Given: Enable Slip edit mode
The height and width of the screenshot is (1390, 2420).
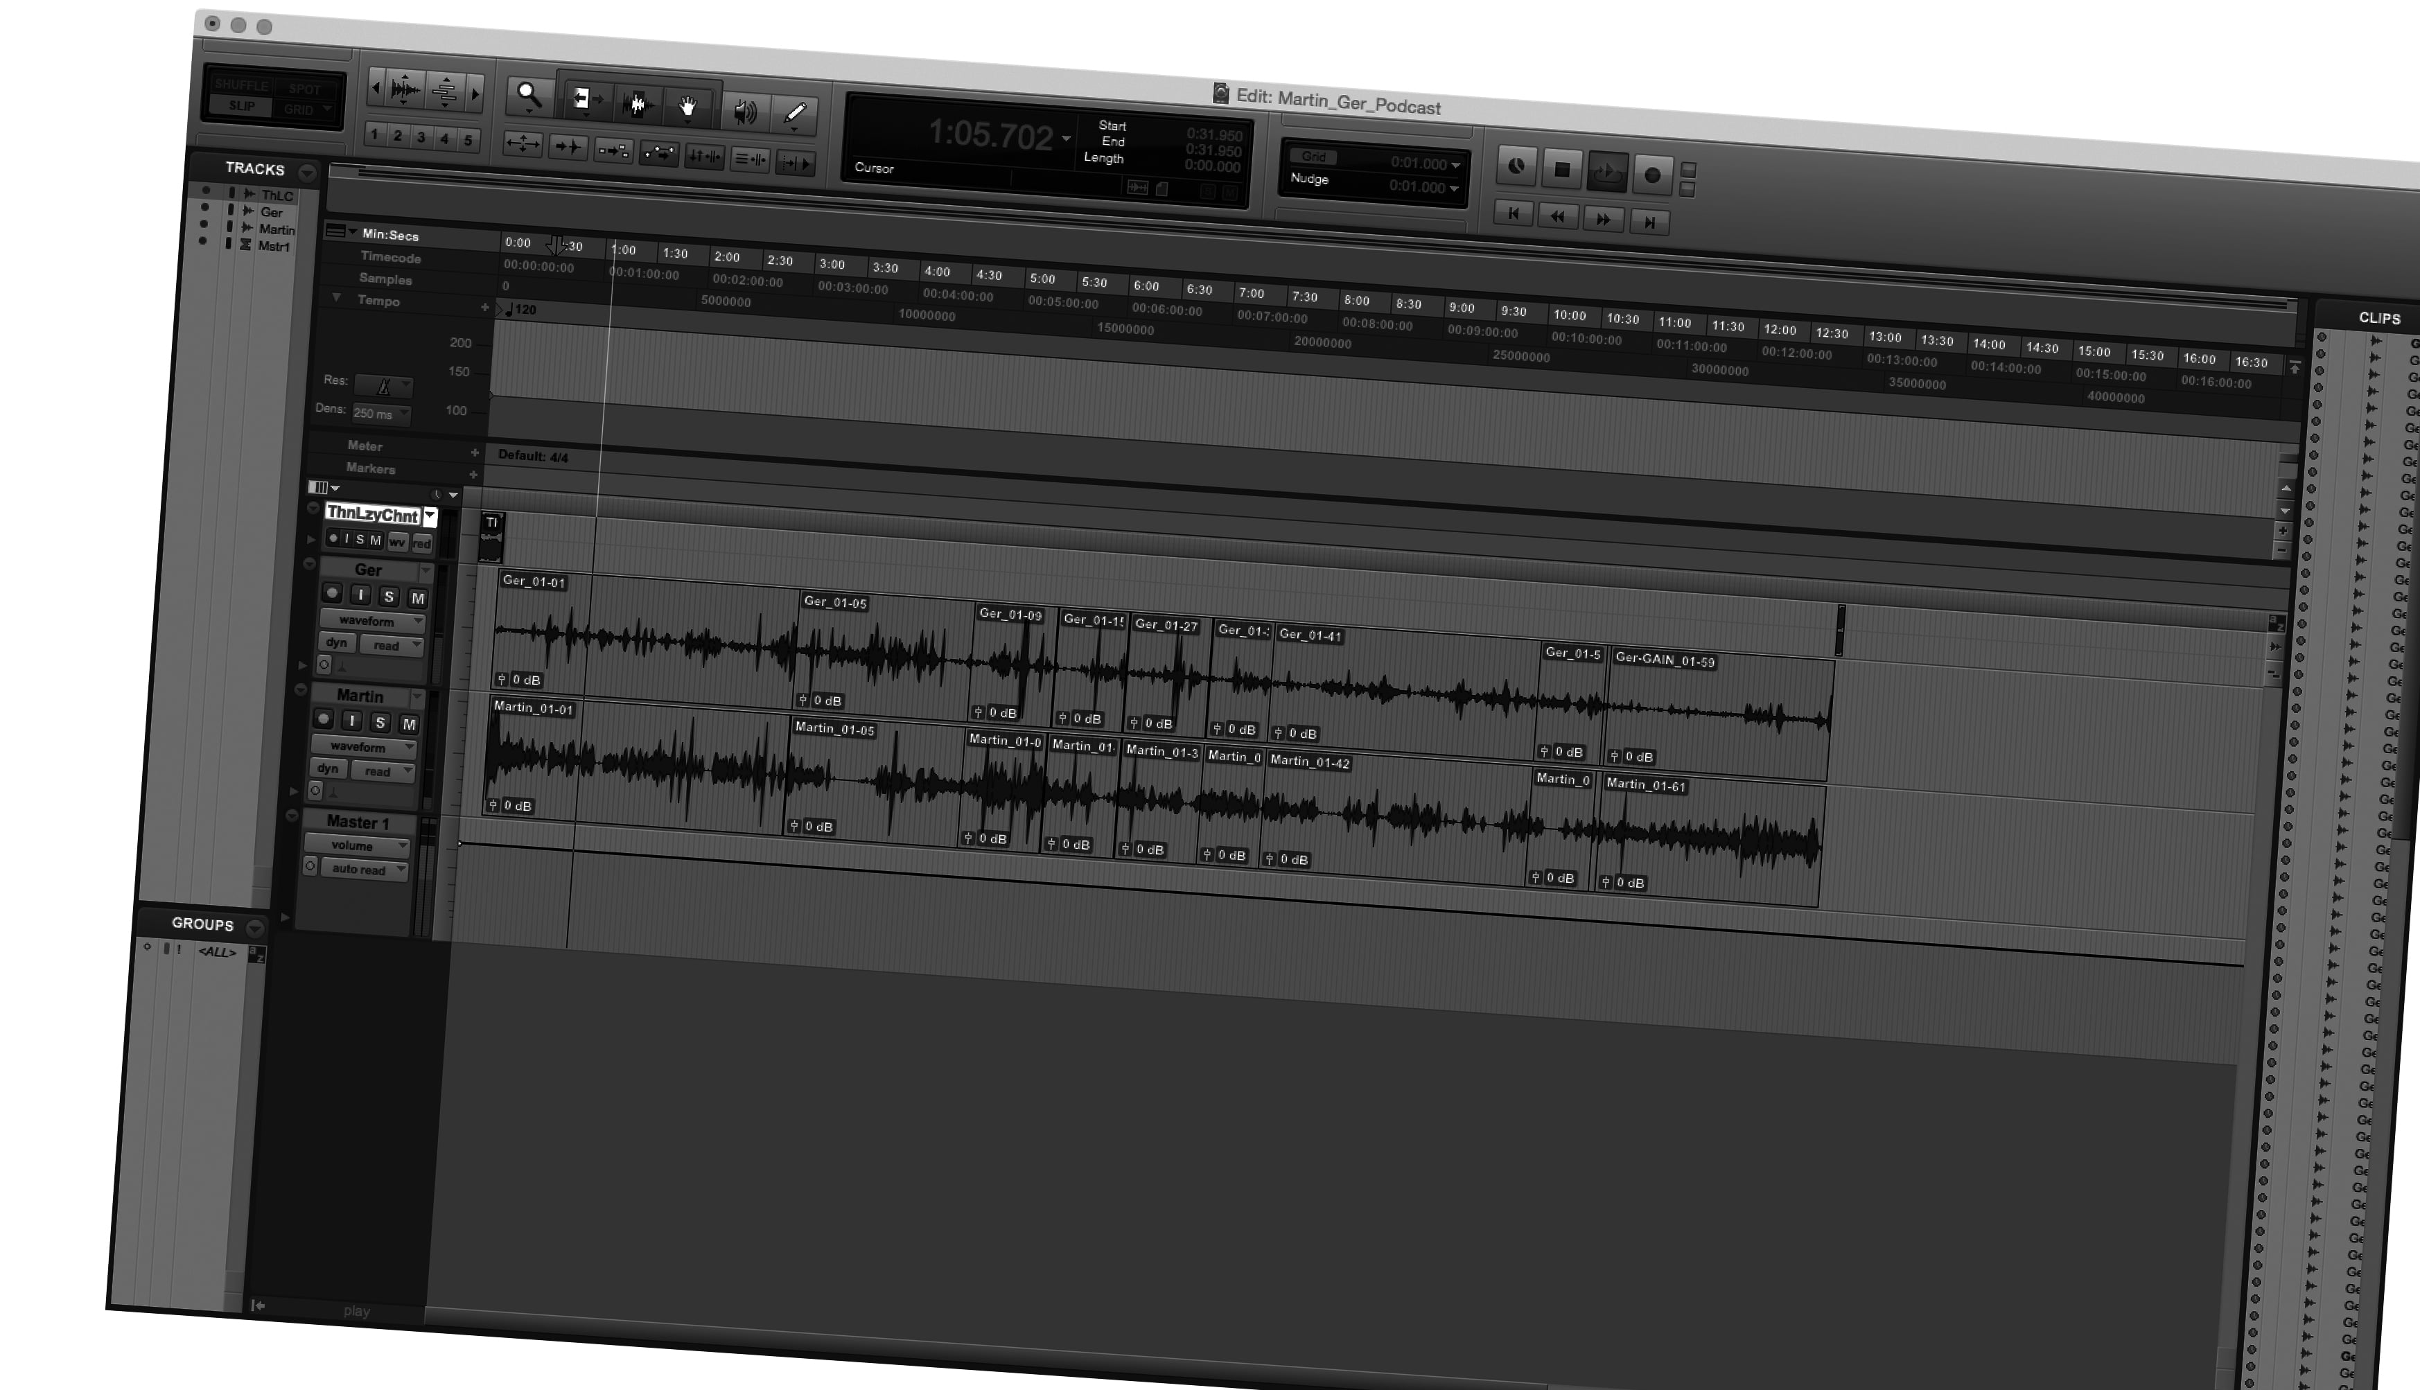Looking at the screenshot, I should pyautogui.click(x=242, y=105).
